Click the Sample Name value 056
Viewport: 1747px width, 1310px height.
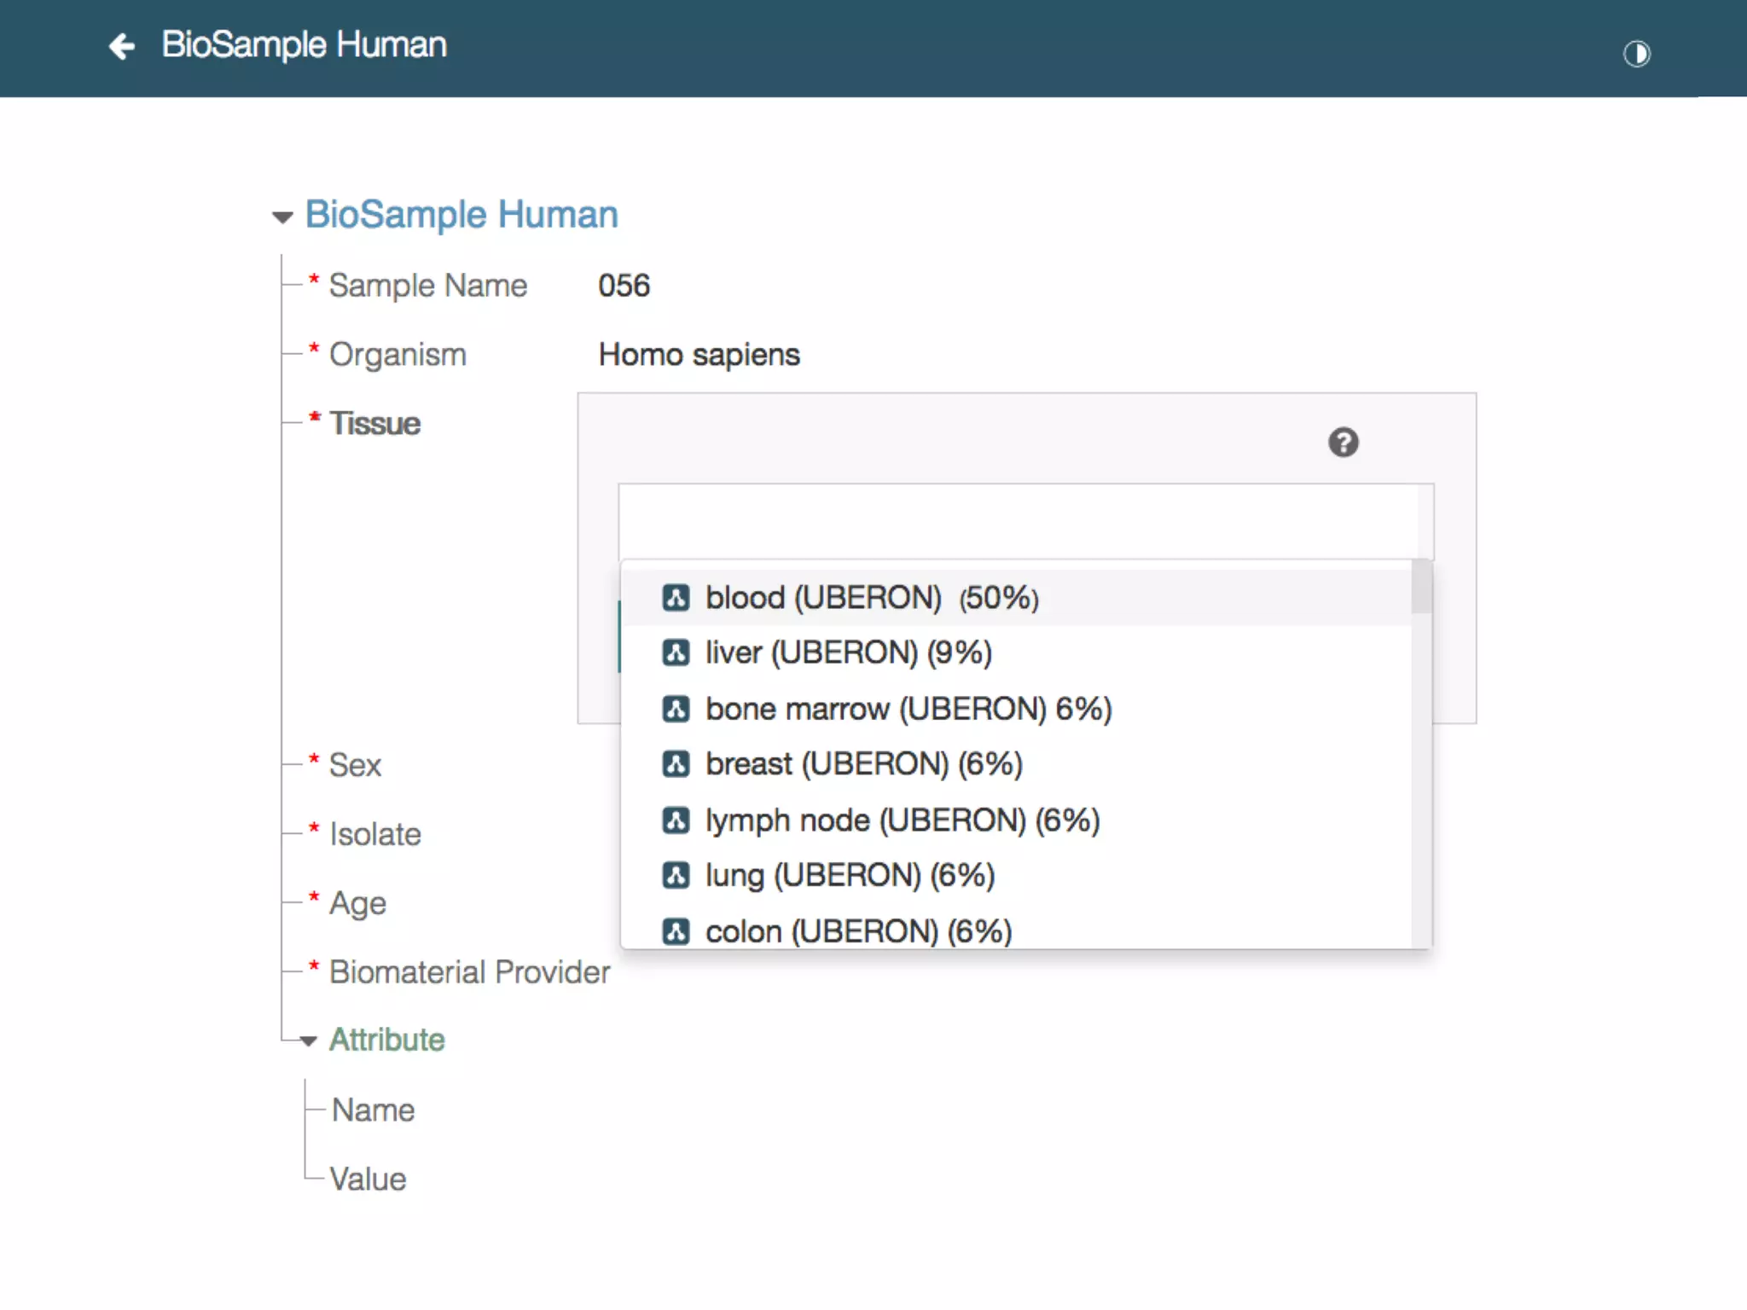tap(624, 286)
